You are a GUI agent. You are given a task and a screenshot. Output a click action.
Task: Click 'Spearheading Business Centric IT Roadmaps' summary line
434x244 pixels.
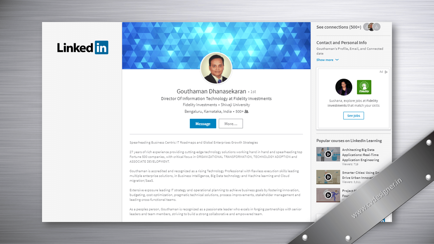tap(194, 143)
